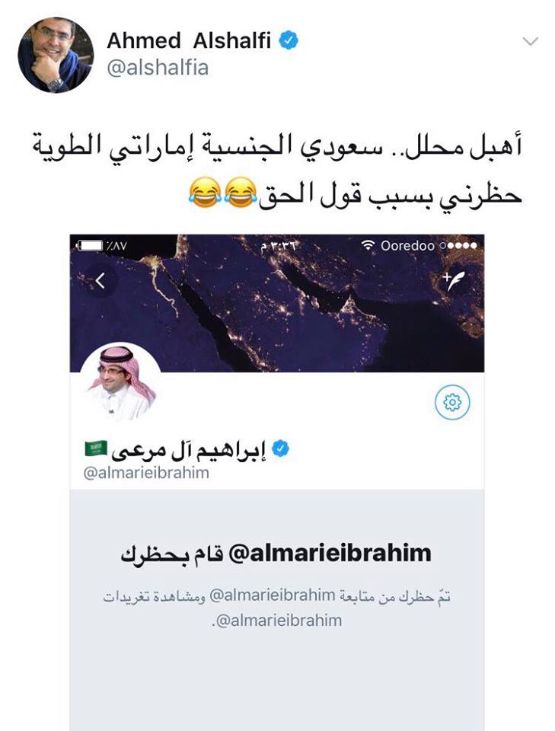
Task: Click Ahmed Alshalfi's profile avatar
Action: pos(56,56)
